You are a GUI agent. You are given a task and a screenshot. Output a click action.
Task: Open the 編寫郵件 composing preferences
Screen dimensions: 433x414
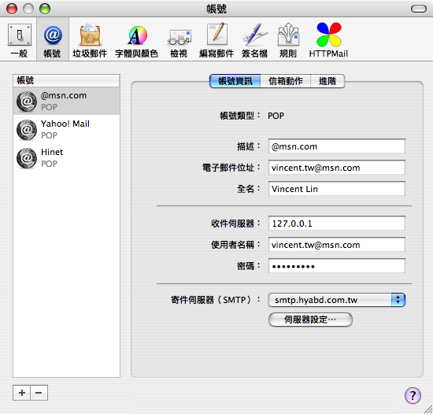pos(216,40)
